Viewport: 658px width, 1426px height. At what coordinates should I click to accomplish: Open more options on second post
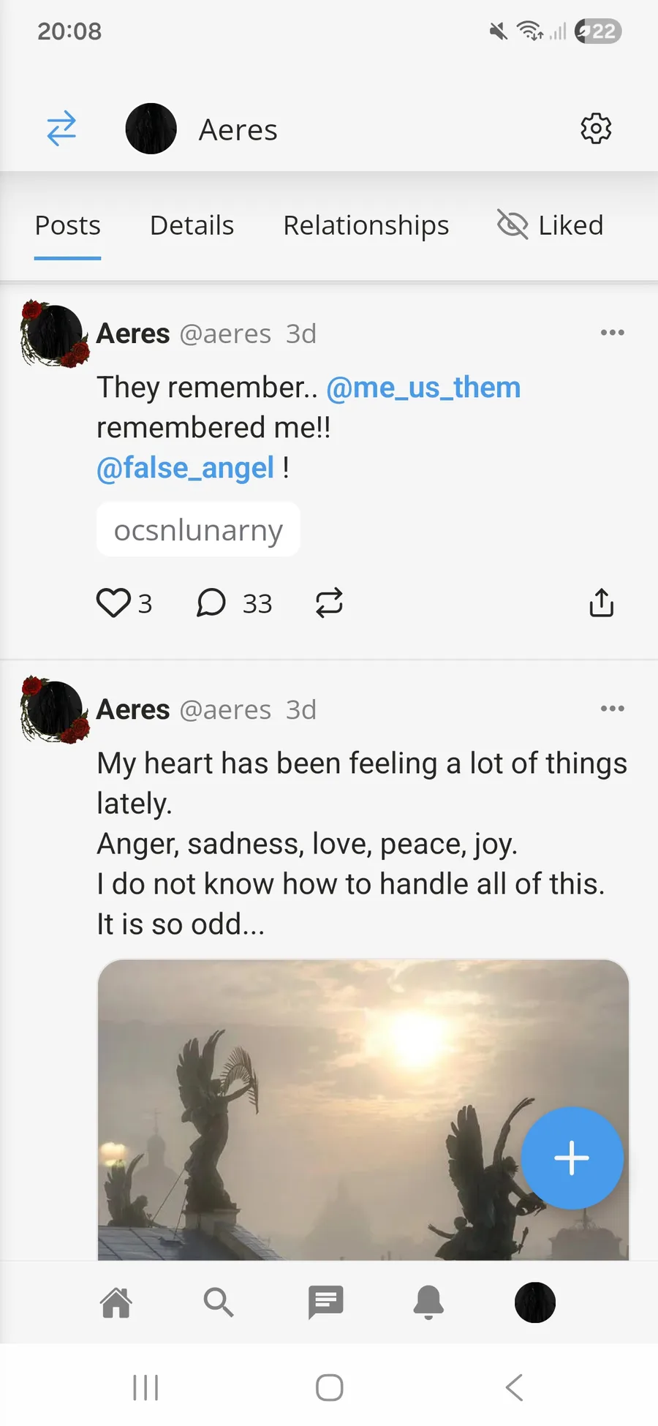(x=612, y=709)
